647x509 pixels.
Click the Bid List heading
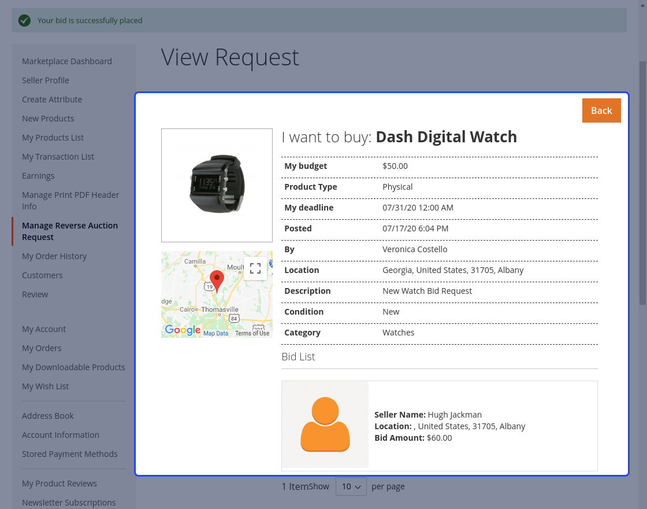point(298,356)
